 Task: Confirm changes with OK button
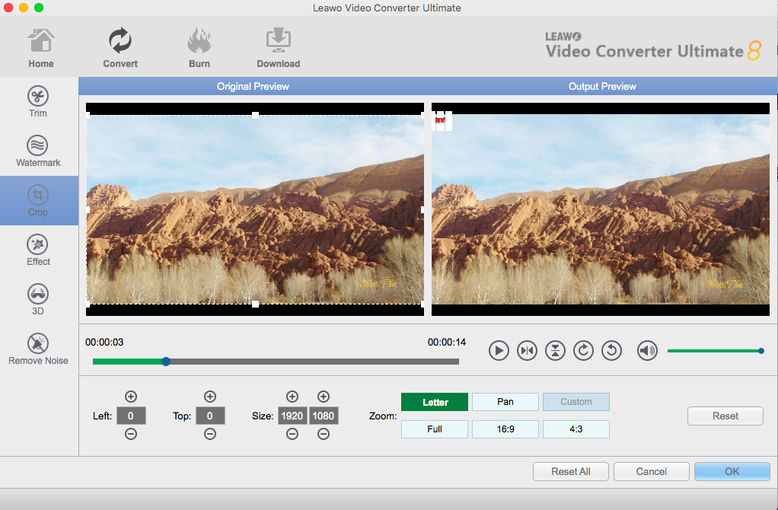click(x=732, y=471)
